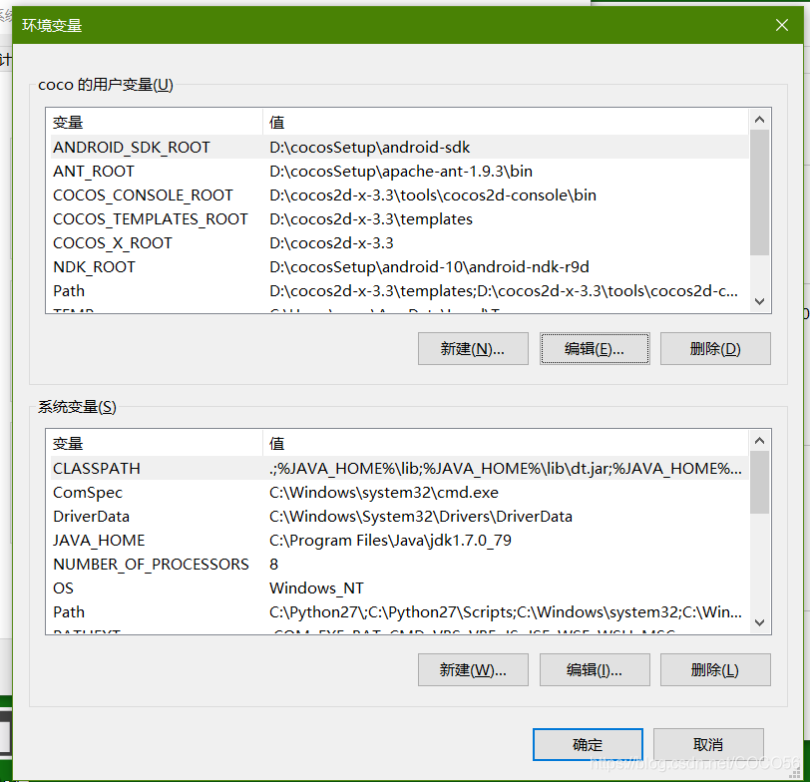Viewport: 810px width, 782px height.
Task: Click 新建(N)... under user variables
Action: coord(473,349)
